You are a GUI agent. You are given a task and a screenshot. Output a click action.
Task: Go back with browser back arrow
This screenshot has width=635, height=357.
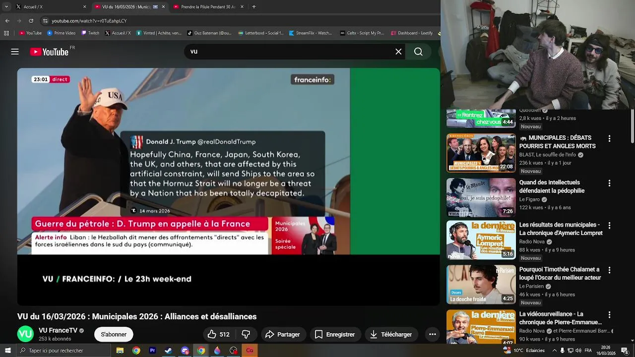click(x=7, y=21)
